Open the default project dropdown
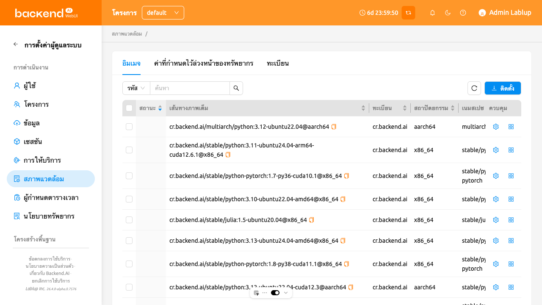The image size is (542, 305). [x=163, y=13]
